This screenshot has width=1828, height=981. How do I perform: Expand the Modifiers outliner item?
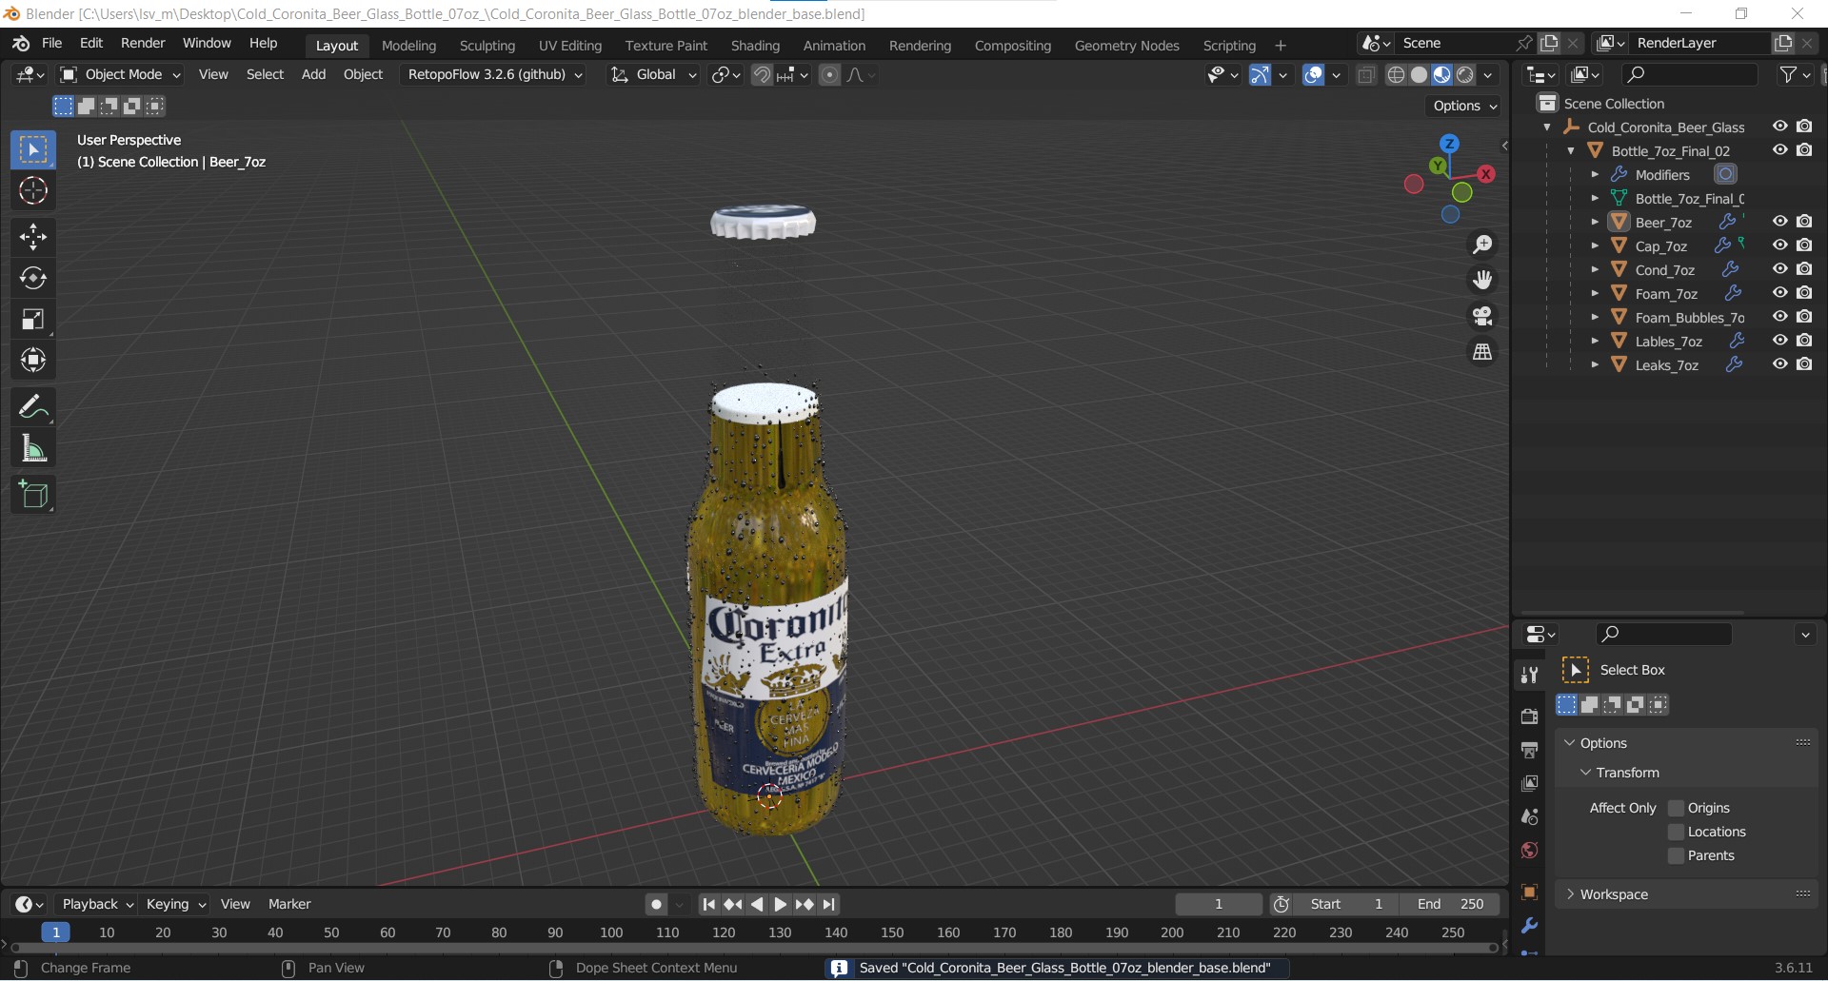(1595, 174)
